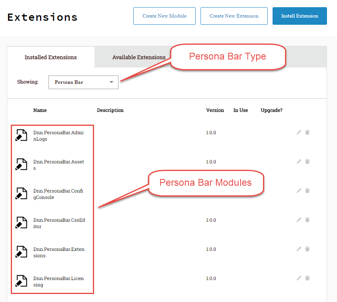Edit the Dnn.PersonaBar.ConfigConsole extension with pencil icon

299,191
